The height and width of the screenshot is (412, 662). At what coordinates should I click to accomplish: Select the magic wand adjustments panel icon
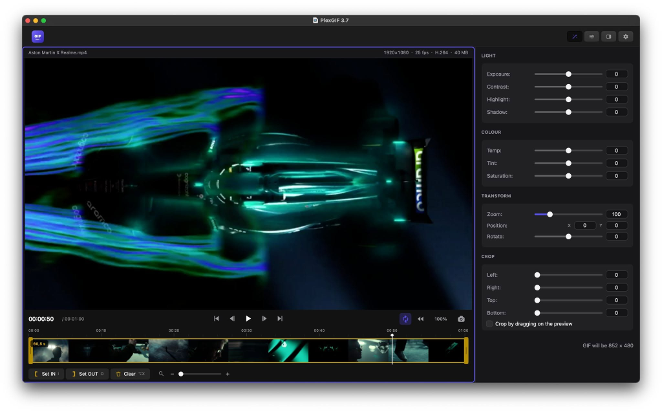(x=575, y=37)
